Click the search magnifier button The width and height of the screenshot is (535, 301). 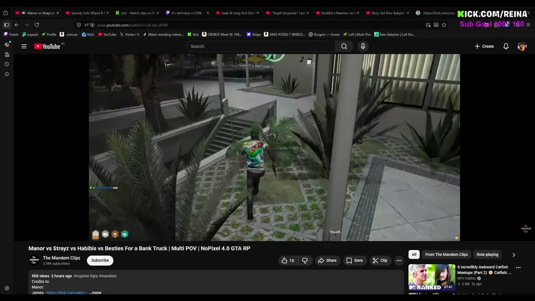[x=344, y=46]
